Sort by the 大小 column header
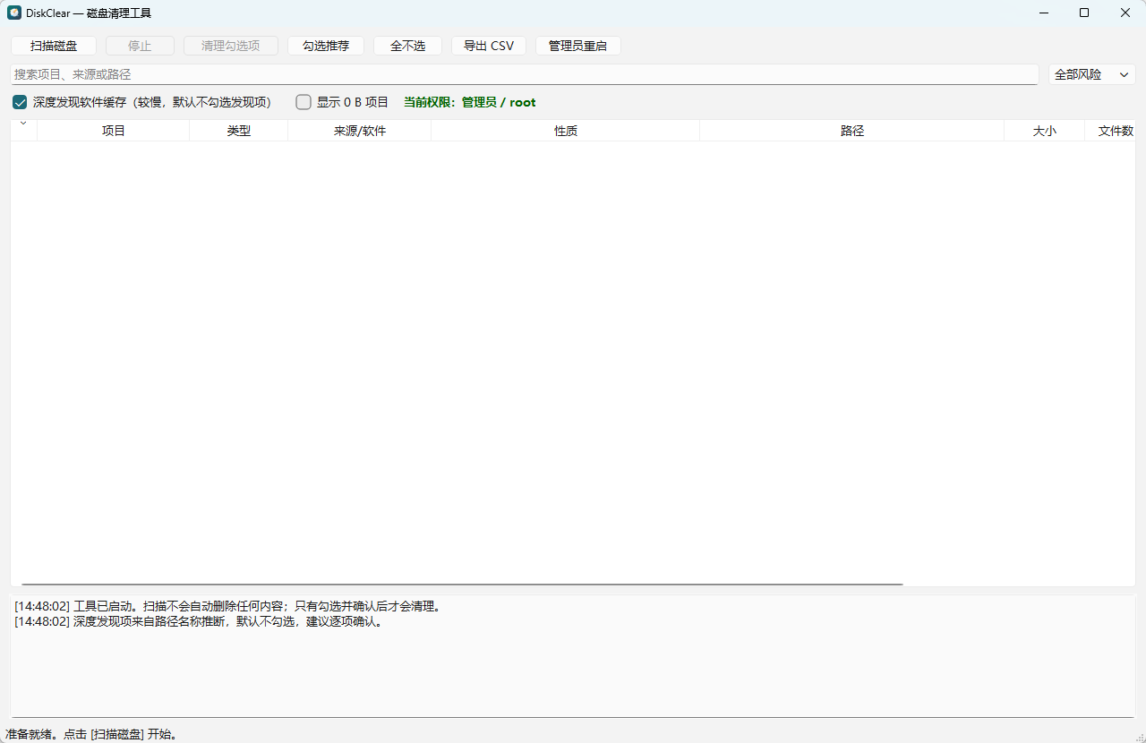Screen dimensions: 1146x743 coord(1045,131)
